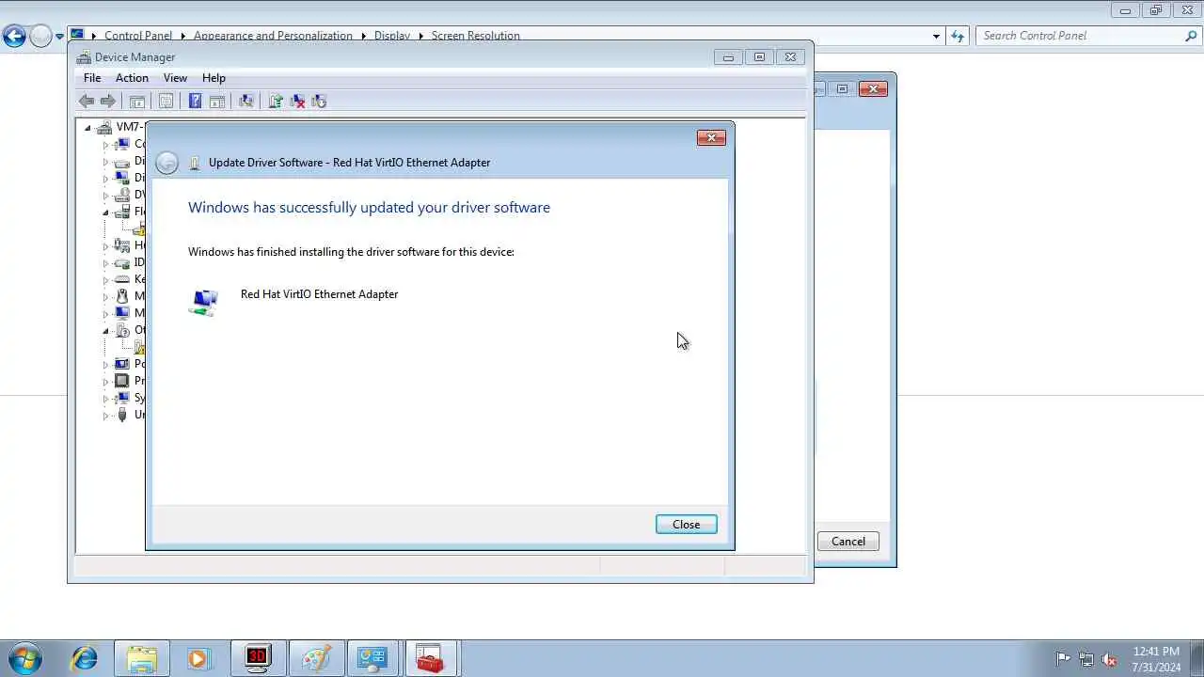Open Internet Explorer from the taskbar
Screen dimensions: 1204x677
tap(84, 658)
